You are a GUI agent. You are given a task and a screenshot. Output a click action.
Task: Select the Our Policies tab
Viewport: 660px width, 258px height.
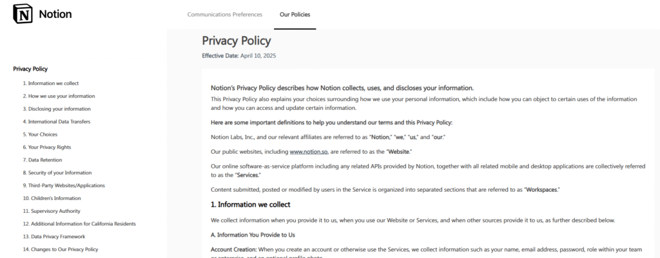(295, 14)
